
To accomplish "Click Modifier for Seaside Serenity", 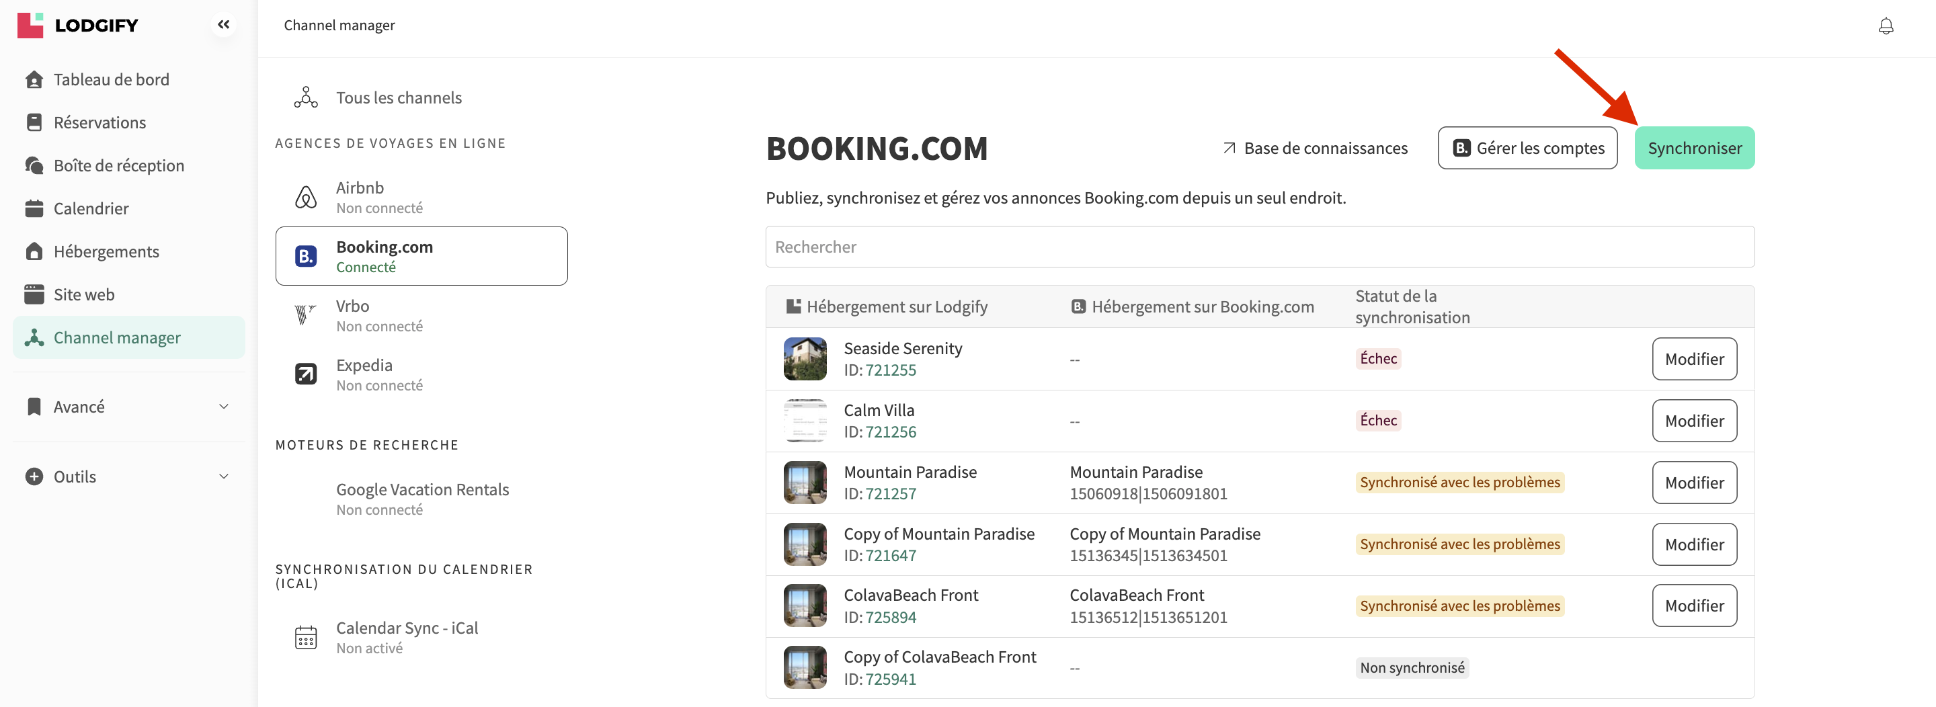I will pos(1693,359).
